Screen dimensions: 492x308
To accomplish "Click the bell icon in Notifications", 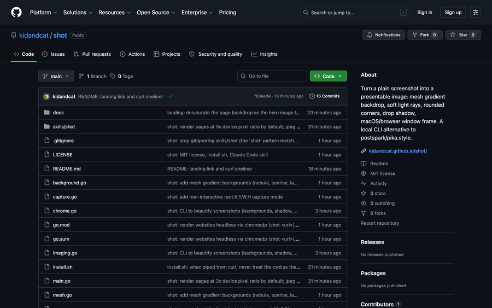I will [370, 35].
